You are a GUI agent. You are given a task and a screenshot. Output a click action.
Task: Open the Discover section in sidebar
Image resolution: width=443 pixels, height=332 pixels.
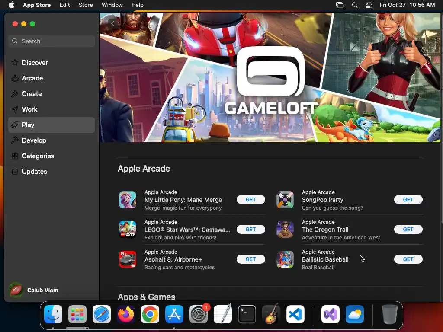51,62
